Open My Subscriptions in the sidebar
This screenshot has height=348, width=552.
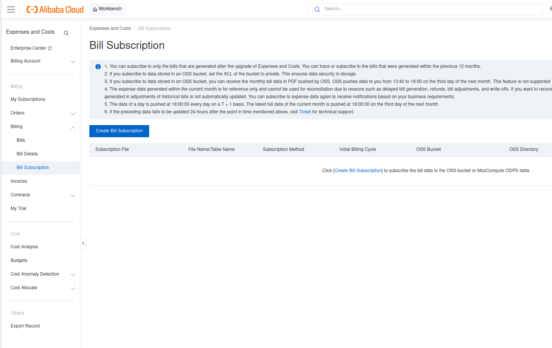(28, 99)
